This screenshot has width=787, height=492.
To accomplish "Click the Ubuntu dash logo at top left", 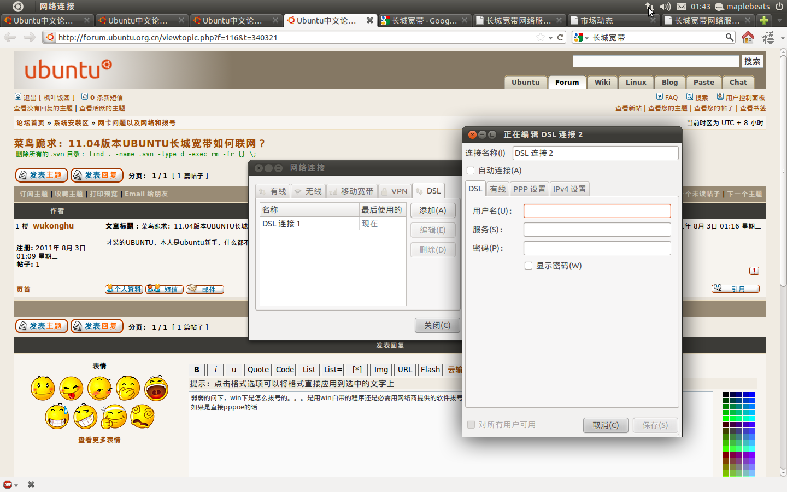I will coord(17,7).
